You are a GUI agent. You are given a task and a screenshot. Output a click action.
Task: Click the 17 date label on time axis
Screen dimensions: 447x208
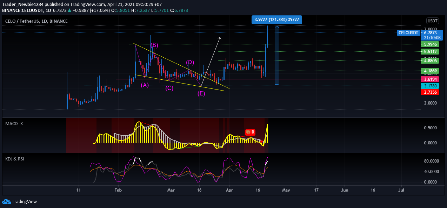[316, 190]
